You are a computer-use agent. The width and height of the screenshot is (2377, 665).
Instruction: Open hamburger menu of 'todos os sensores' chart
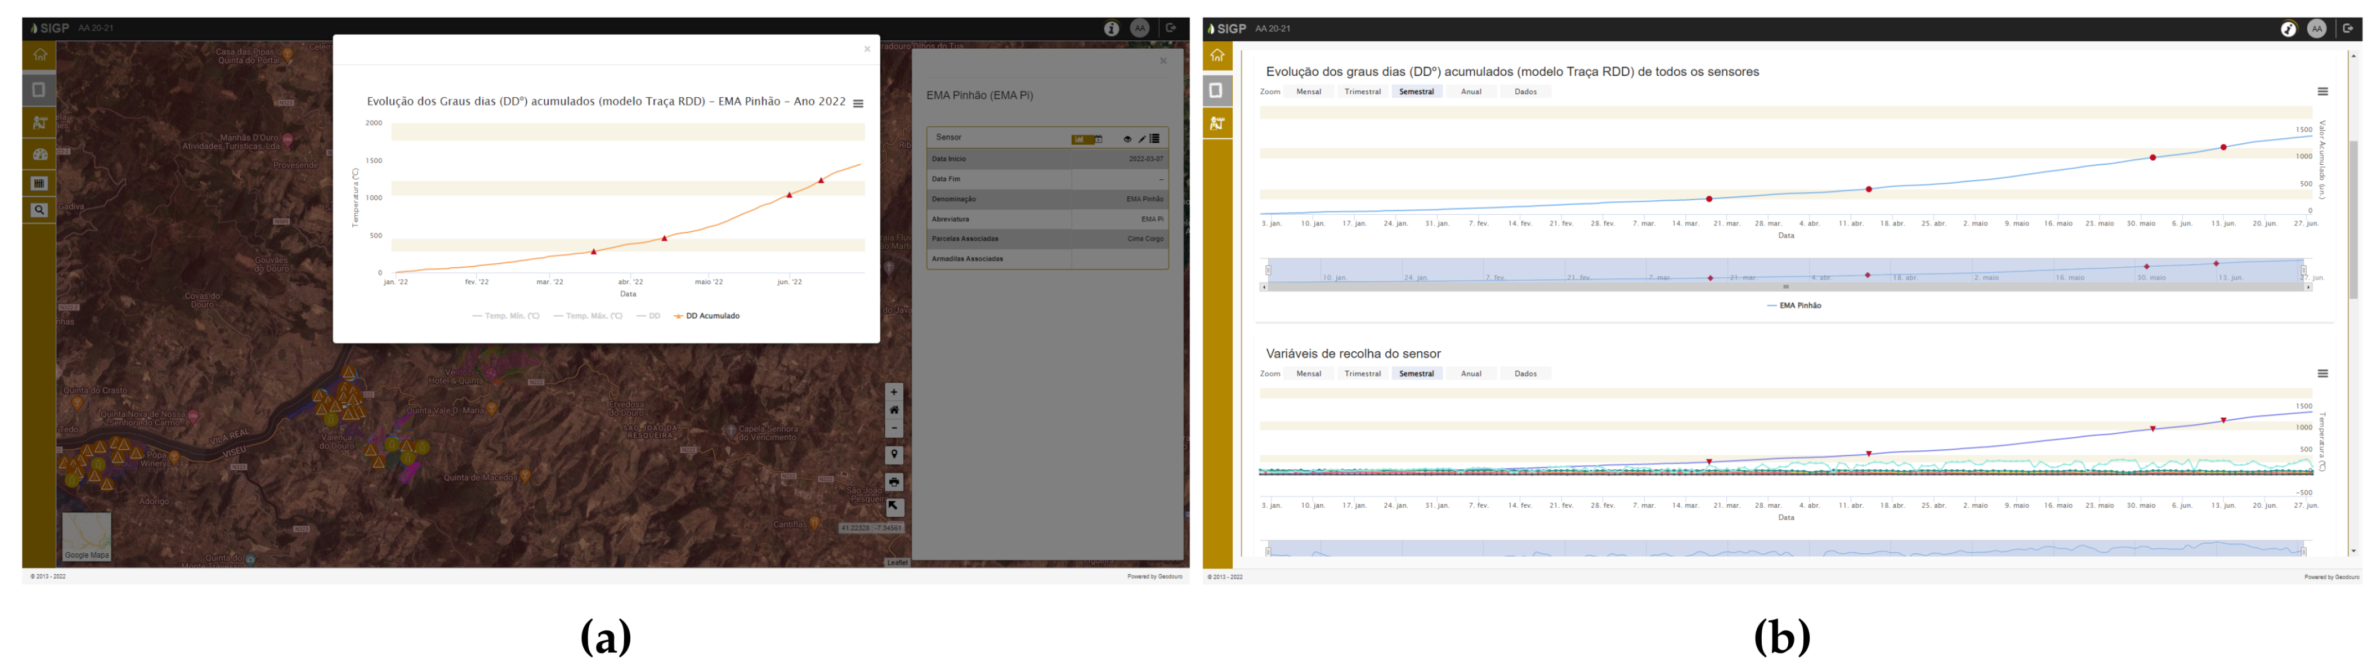(2323, 91)
